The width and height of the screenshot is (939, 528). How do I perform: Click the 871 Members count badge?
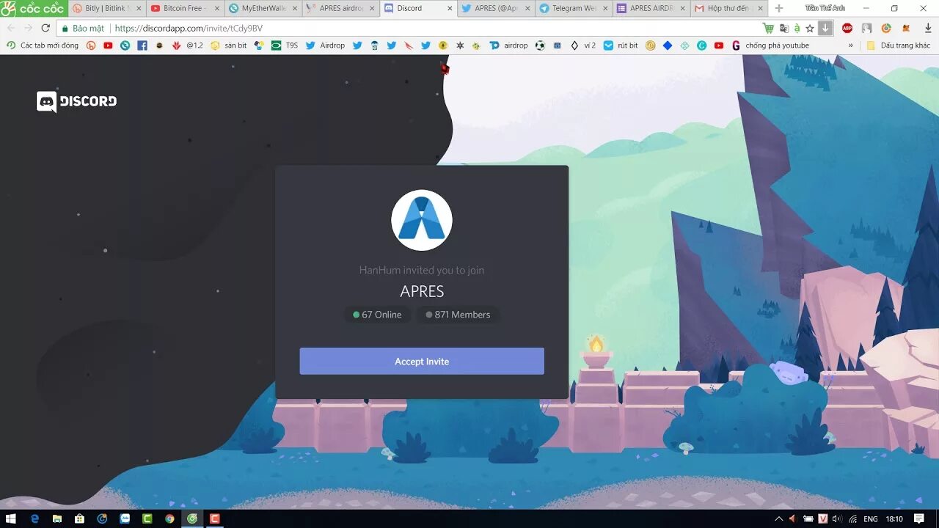(458, 315)
